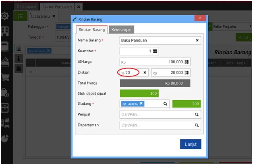Search for a Departemen
Screen dimensions: 253x165
[197, 125]
